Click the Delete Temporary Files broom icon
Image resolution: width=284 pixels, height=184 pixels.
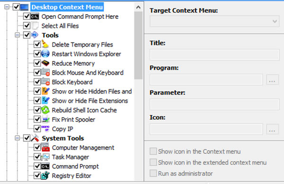point(45,44)
